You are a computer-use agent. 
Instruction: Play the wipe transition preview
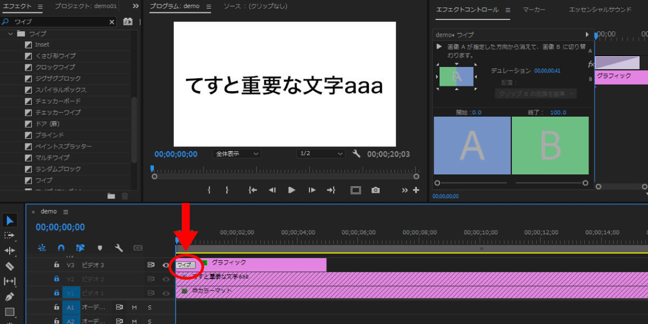click(440, 46)
